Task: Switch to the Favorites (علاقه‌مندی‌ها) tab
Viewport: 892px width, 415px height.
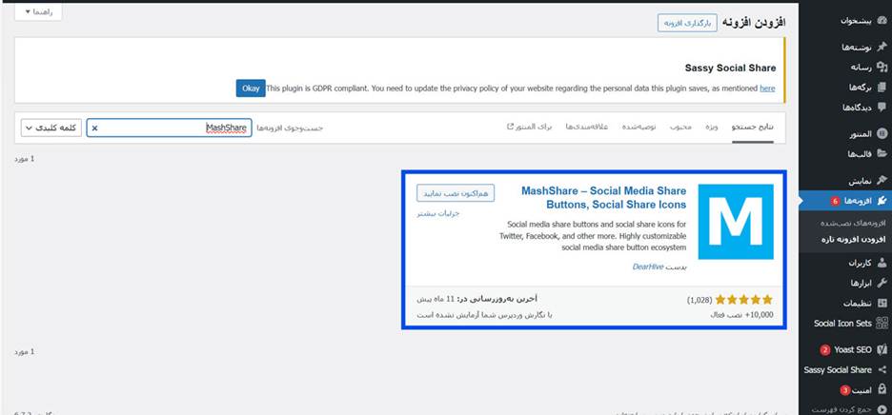Action: click(586, 127)
